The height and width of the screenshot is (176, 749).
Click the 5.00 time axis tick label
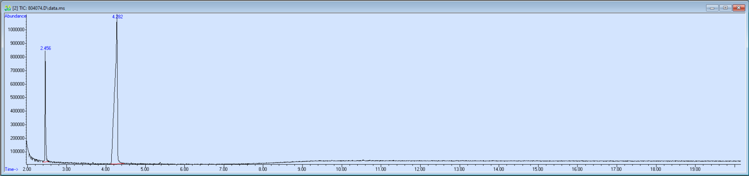click(x=145, y=169)
